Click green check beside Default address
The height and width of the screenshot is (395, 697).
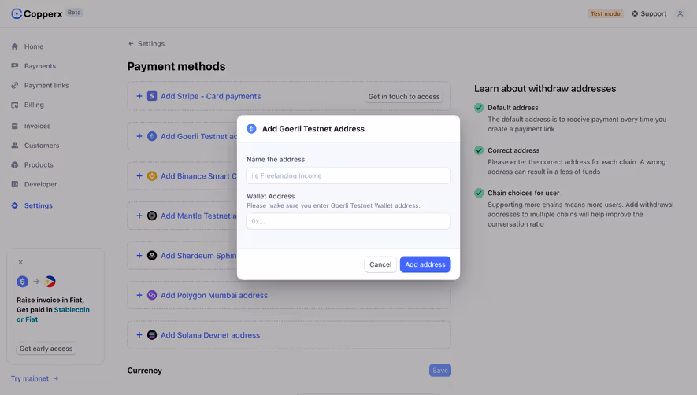[479, 108]
